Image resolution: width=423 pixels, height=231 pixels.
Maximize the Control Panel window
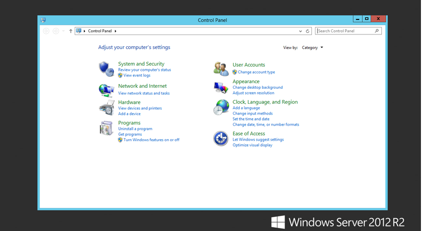click(x=366, y=19)
